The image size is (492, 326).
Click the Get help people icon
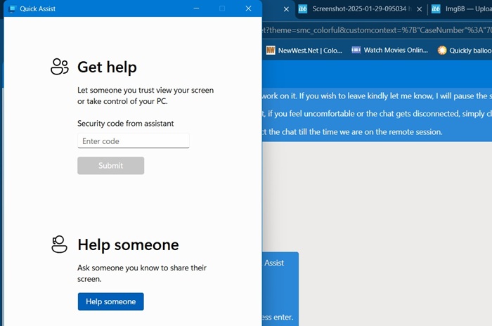pyautogui.click(x=59, y=67)
